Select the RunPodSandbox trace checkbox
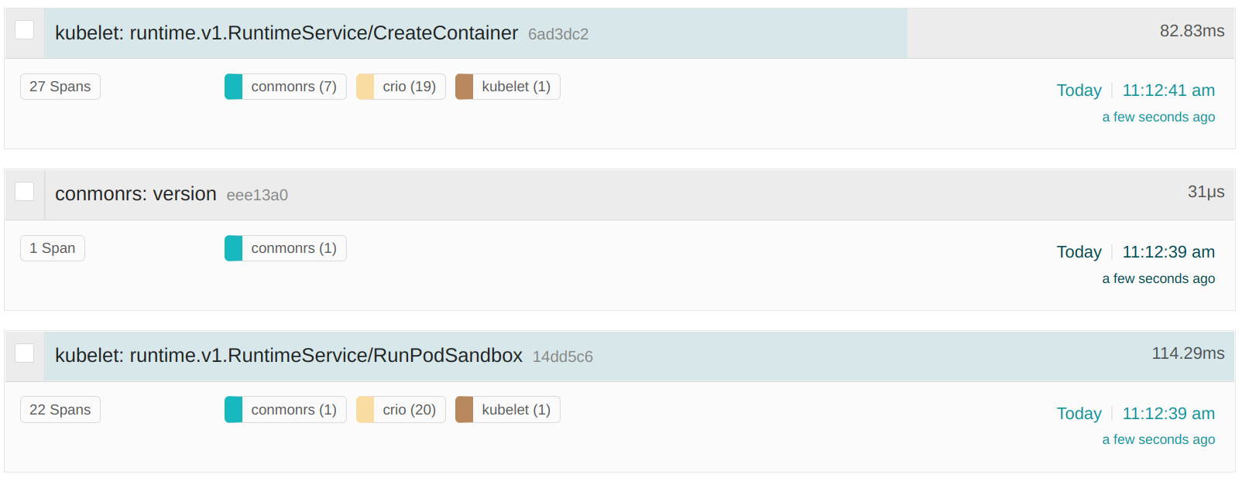 click(x=24, y=353)
